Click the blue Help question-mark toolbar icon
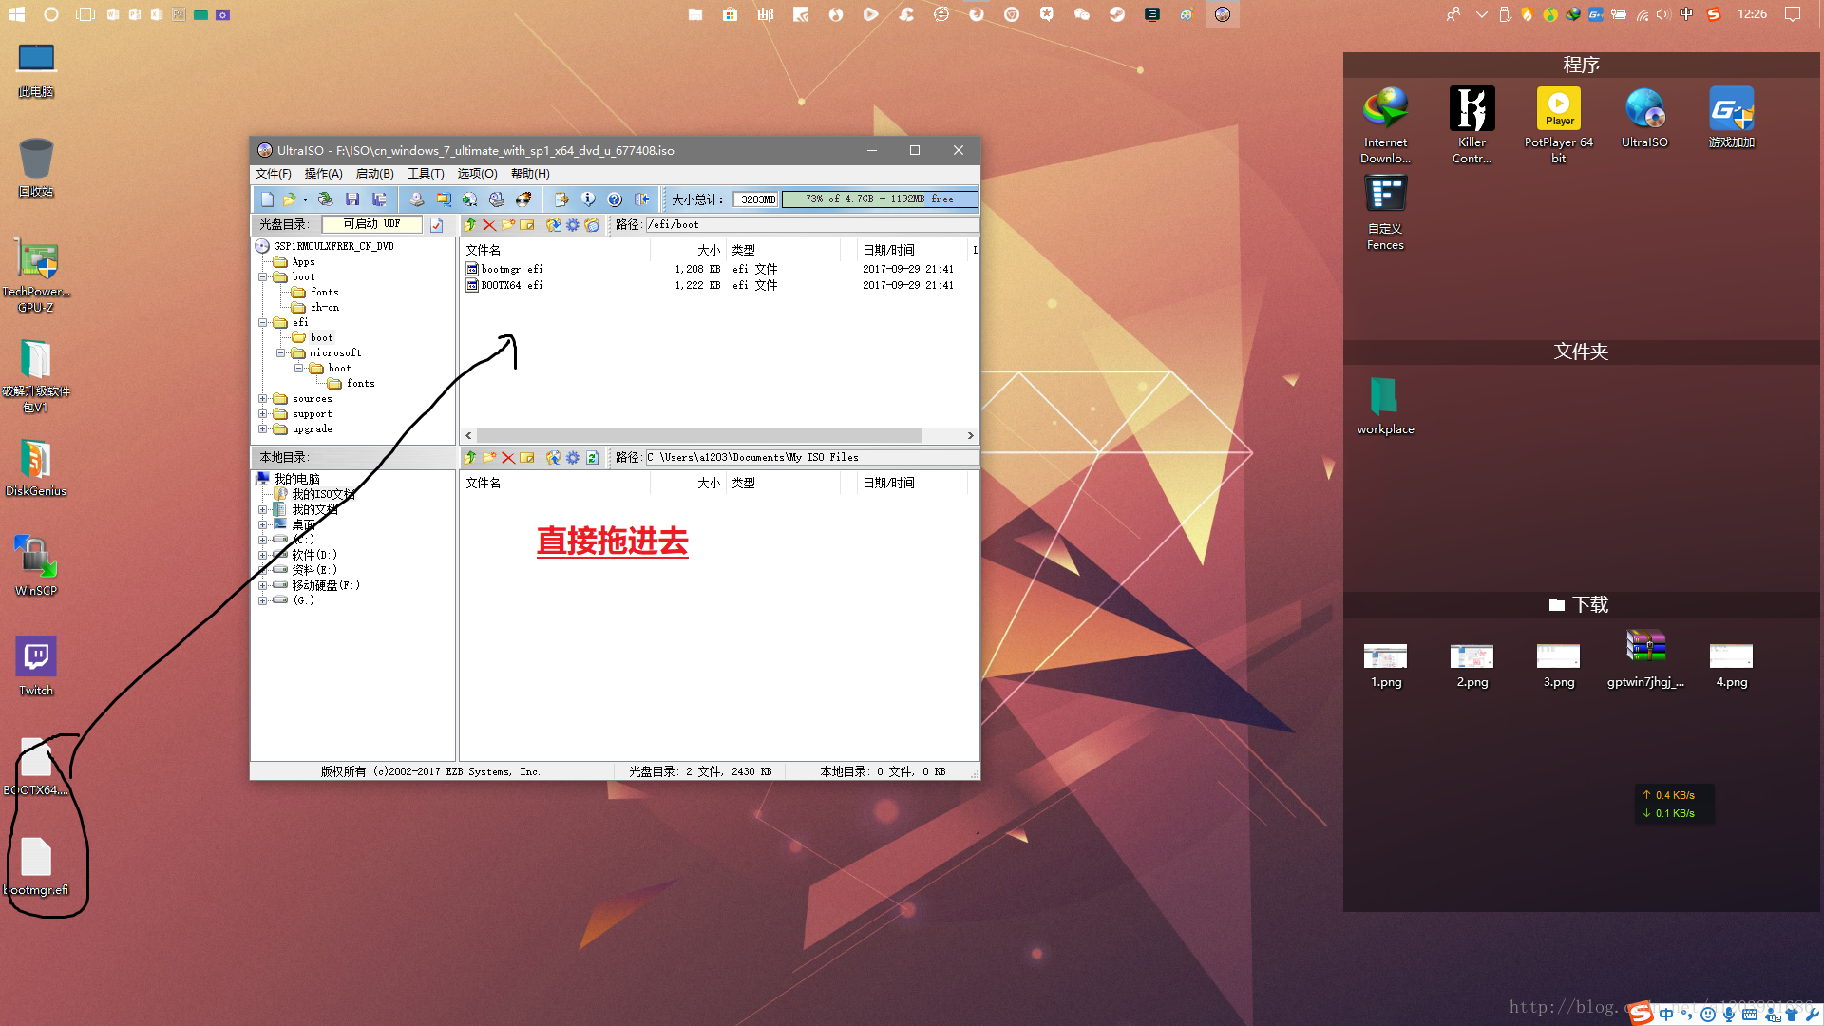This screenshot has height=1026, width=1824. click(615, 199)
